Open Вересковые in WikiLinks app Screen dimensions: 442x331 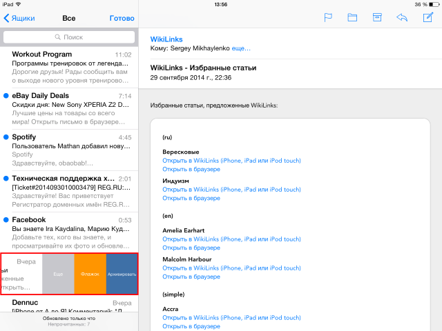point(231,161)
